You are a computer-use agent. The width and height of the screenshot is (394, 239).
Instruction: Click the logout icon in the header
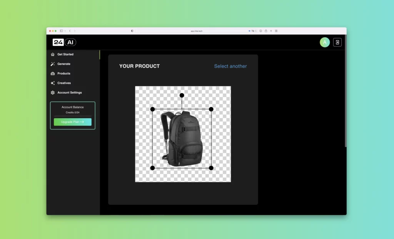(x=337, y=42)
